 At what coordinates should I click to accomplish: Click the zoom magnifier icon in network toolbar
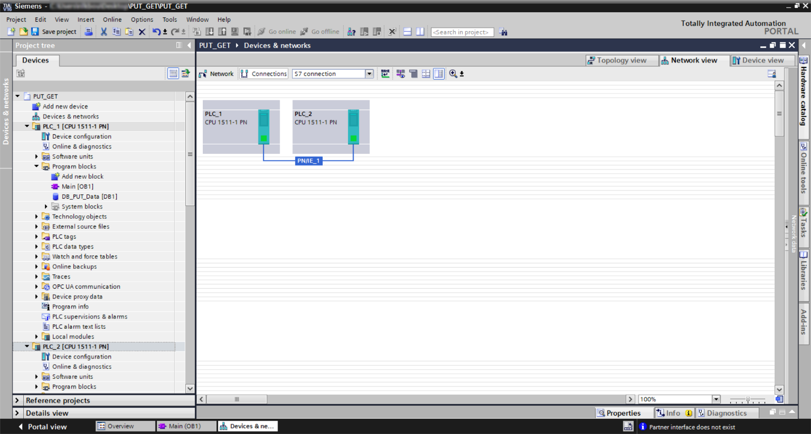[x=453, y=74]
